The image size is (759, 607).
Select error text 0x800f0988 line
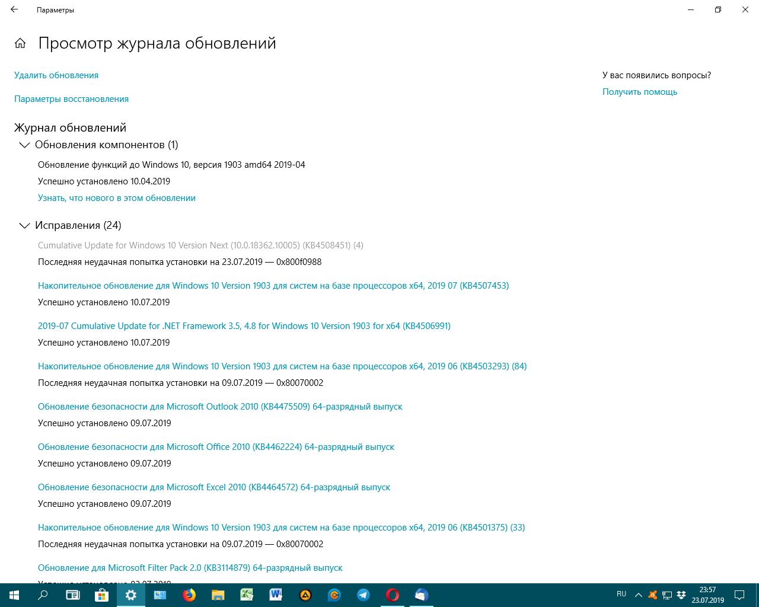click(180, 262)
